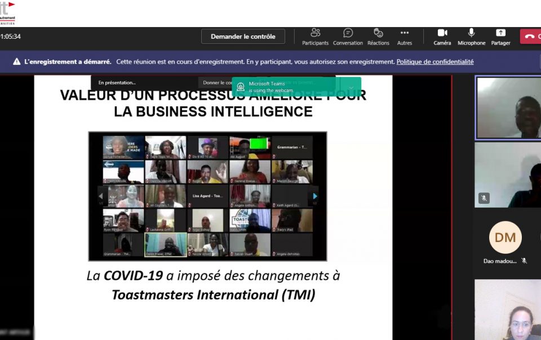Open the Partager share tray
Viewport: 541px width, 340px height.
[500, 37]
